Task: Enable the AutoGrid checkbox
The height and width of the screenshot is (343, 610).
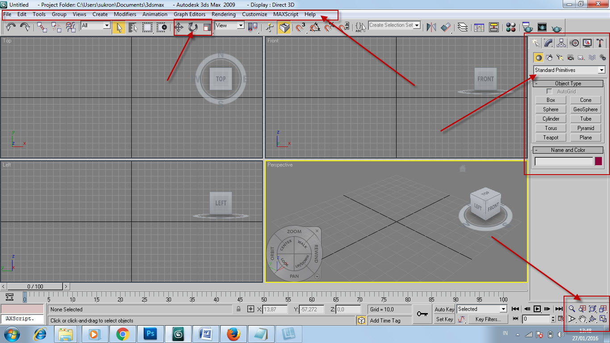Action: pyautogui.click(x=549, y=91)
